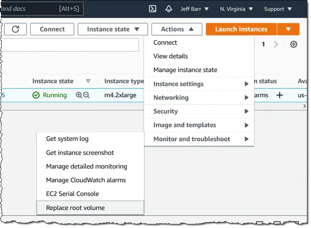
Task: Choose Connect in the Actions menu
Action: coord(199,43)
